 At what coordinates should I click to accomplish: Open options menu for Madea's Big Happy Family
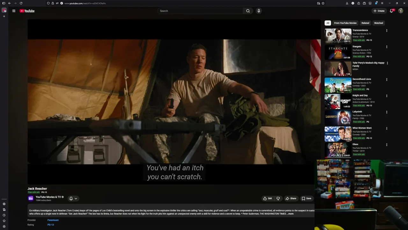387,63
